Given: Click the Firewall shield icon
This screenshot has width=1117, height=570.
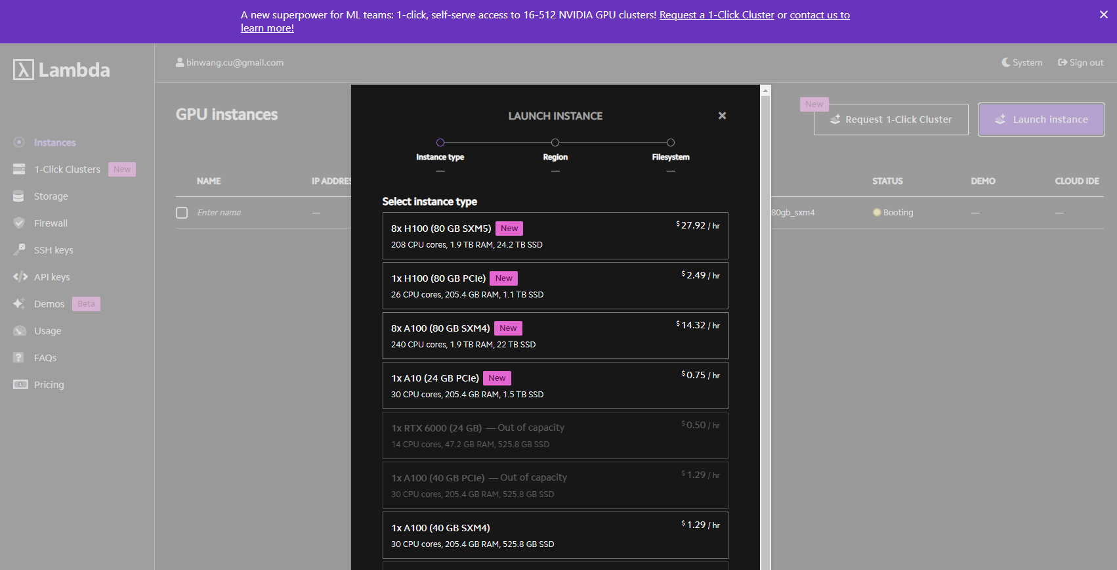Looking at the screenshot, I should 19,223.
